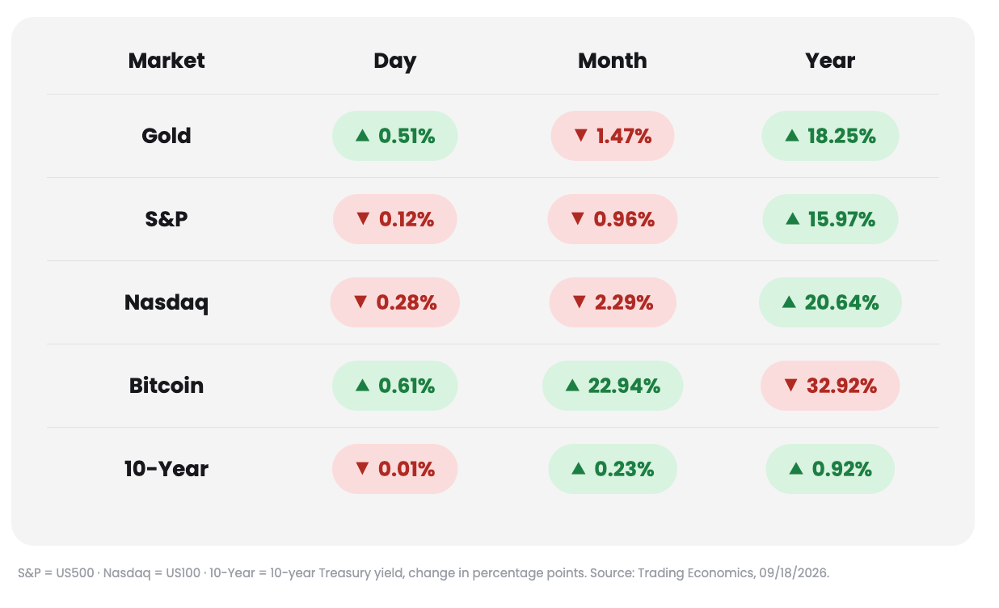The height and width of the screenshot is (608, 999).
Task: Click the 10-Year year 0.92% badge
Action: (x=830, y=469)
